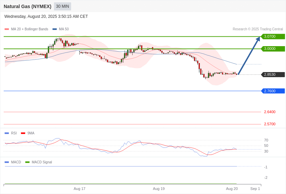Click the RSI 30 axis value
The width and height of the screenshot is (286, 194).
pyautogui.click(x=266, y=151)
